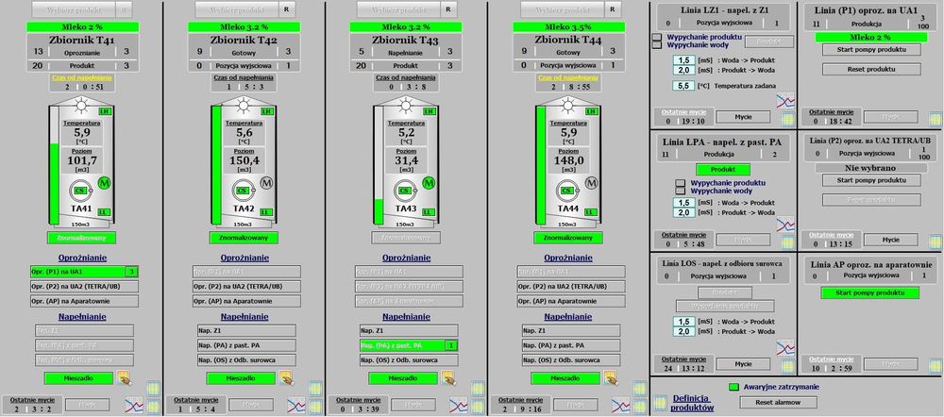Open Wybierz produkt selector for Zbiornik T42
The width and height of the screenshot is (944, 417).
point(235,9)
